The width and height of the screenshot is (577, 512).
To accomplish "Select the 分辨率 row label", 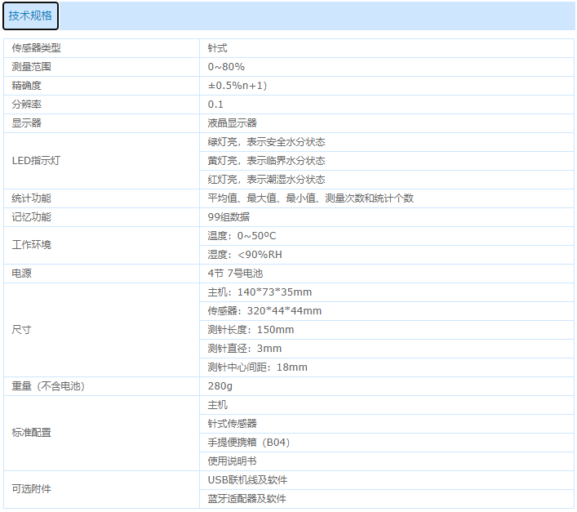I will tap(26, 105).
